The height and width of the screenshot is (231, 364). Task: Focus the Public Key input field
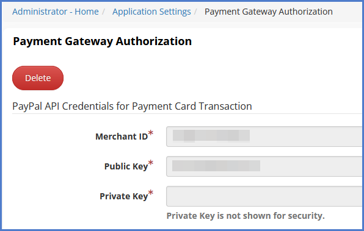pos(264,166)
